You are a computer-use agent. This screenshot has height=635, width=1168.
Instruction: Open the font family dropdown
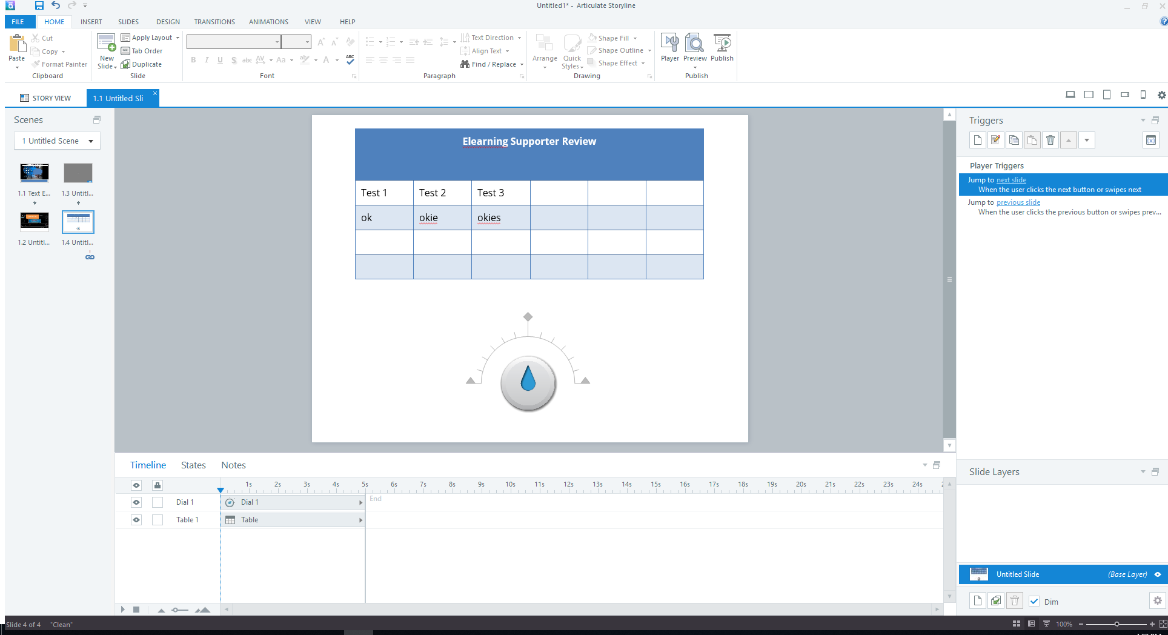point(277,42)
